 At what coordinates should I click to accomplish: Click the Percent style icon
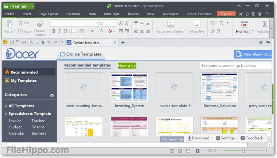click(x=221, y=23)
